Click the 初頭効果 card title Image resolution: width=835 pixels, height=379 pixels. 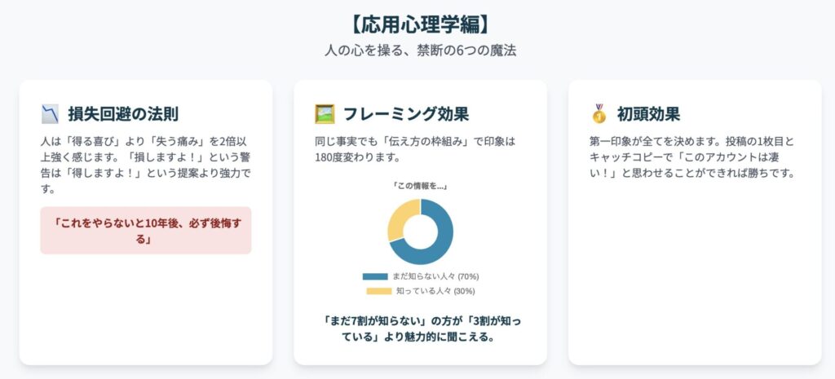pos(648,114)
